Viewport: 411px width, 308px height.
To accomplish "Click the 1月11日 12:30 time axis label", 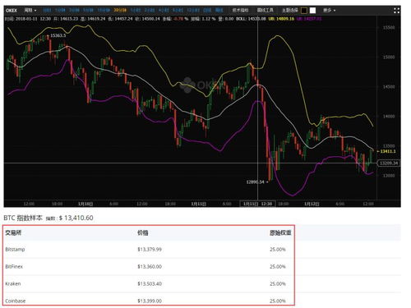I will tap(257, 204).
